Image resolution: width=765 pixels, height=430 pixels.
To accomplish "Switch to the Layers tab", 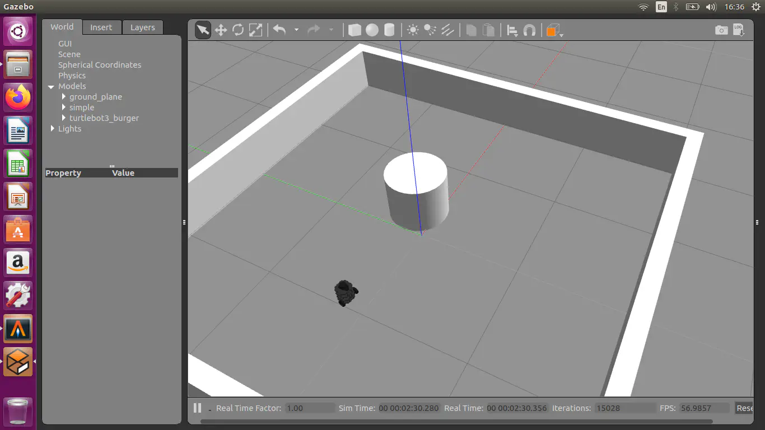I will point(143,27).
